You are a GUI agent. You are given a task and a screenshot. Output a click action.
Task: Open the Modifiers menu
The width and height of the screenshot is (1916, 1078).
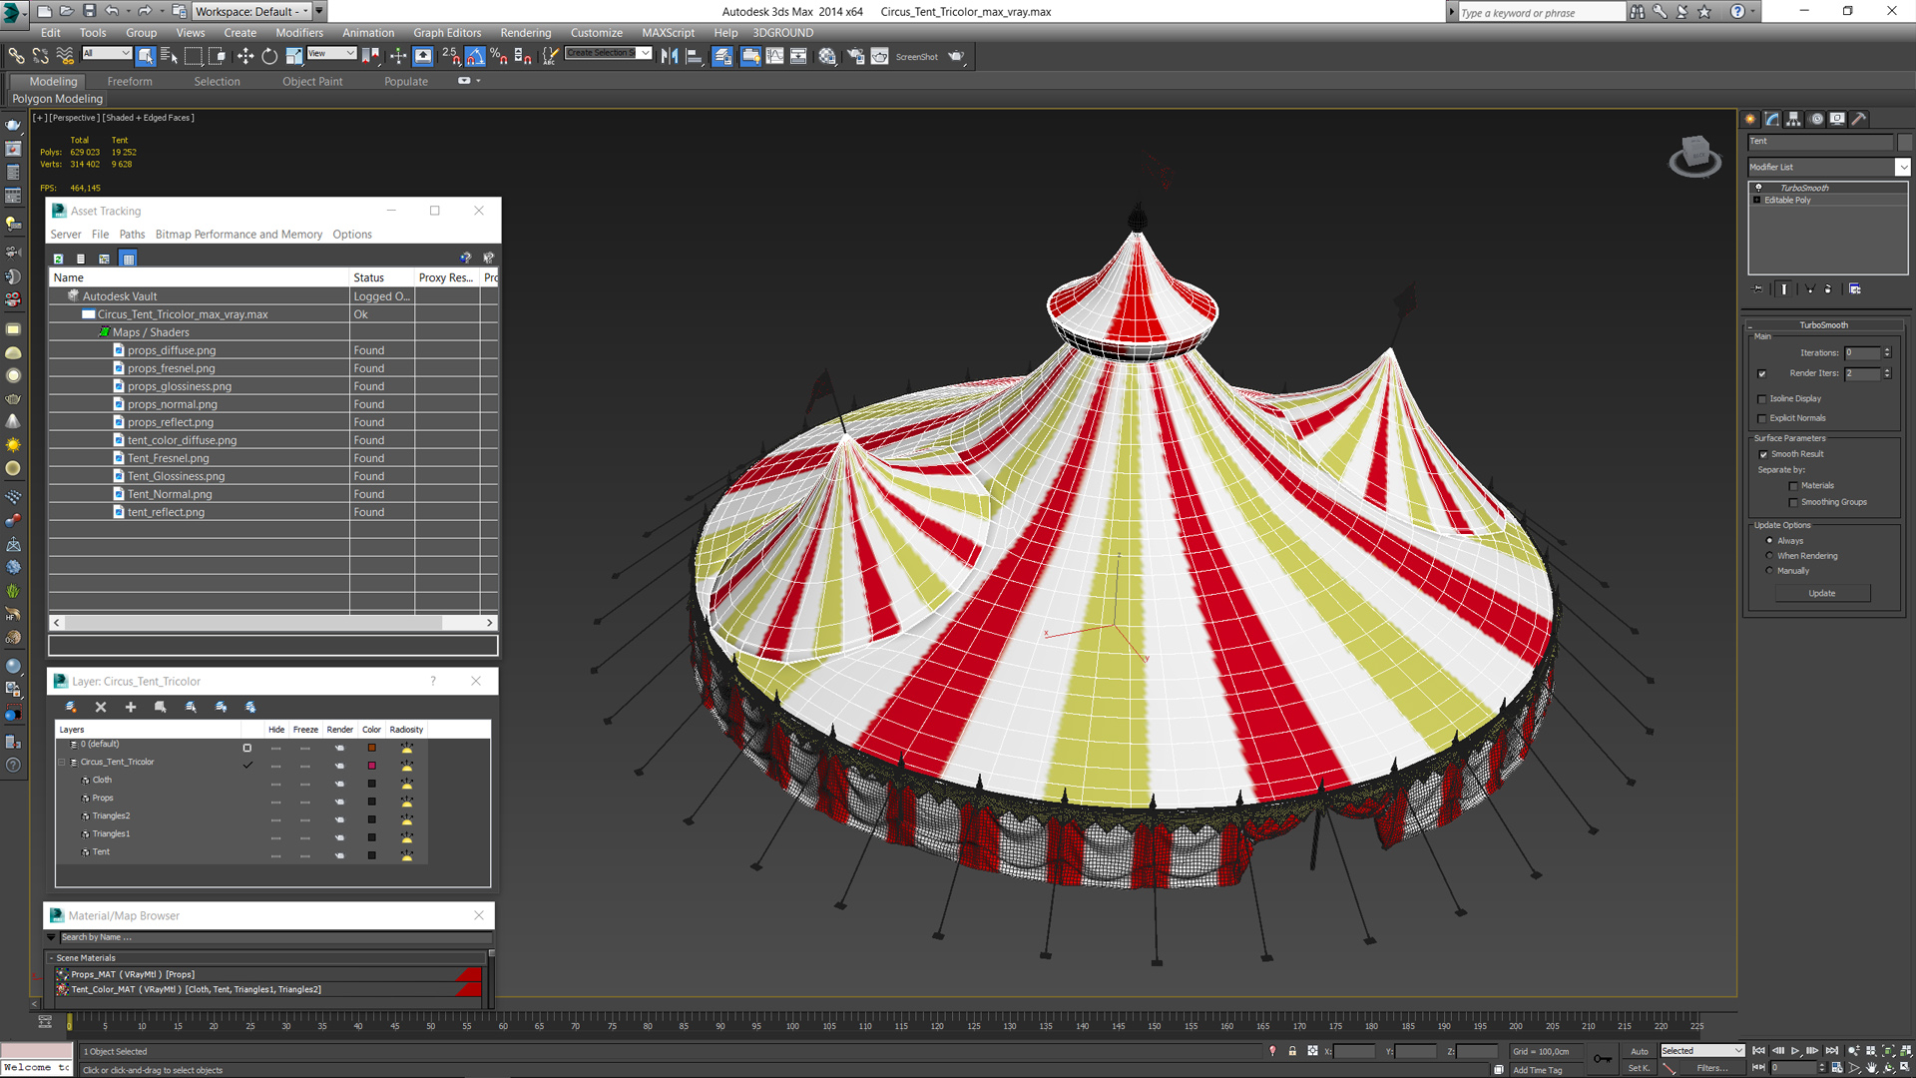click(x=298, y=33)
